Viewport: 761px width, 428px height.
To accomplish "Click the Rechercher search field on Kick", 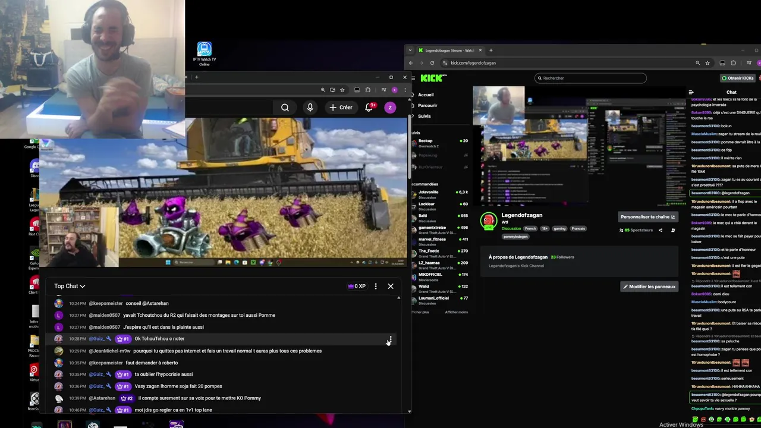I will 590,78.
